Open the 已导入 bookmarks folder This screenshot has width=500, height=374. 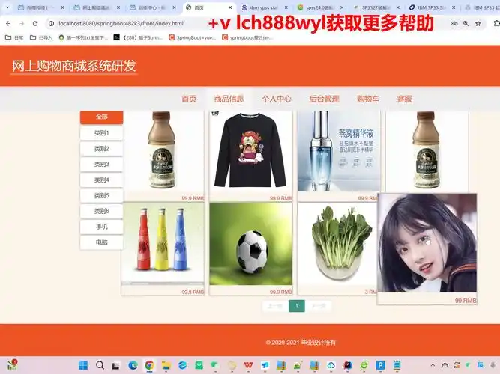coord(41,37)
